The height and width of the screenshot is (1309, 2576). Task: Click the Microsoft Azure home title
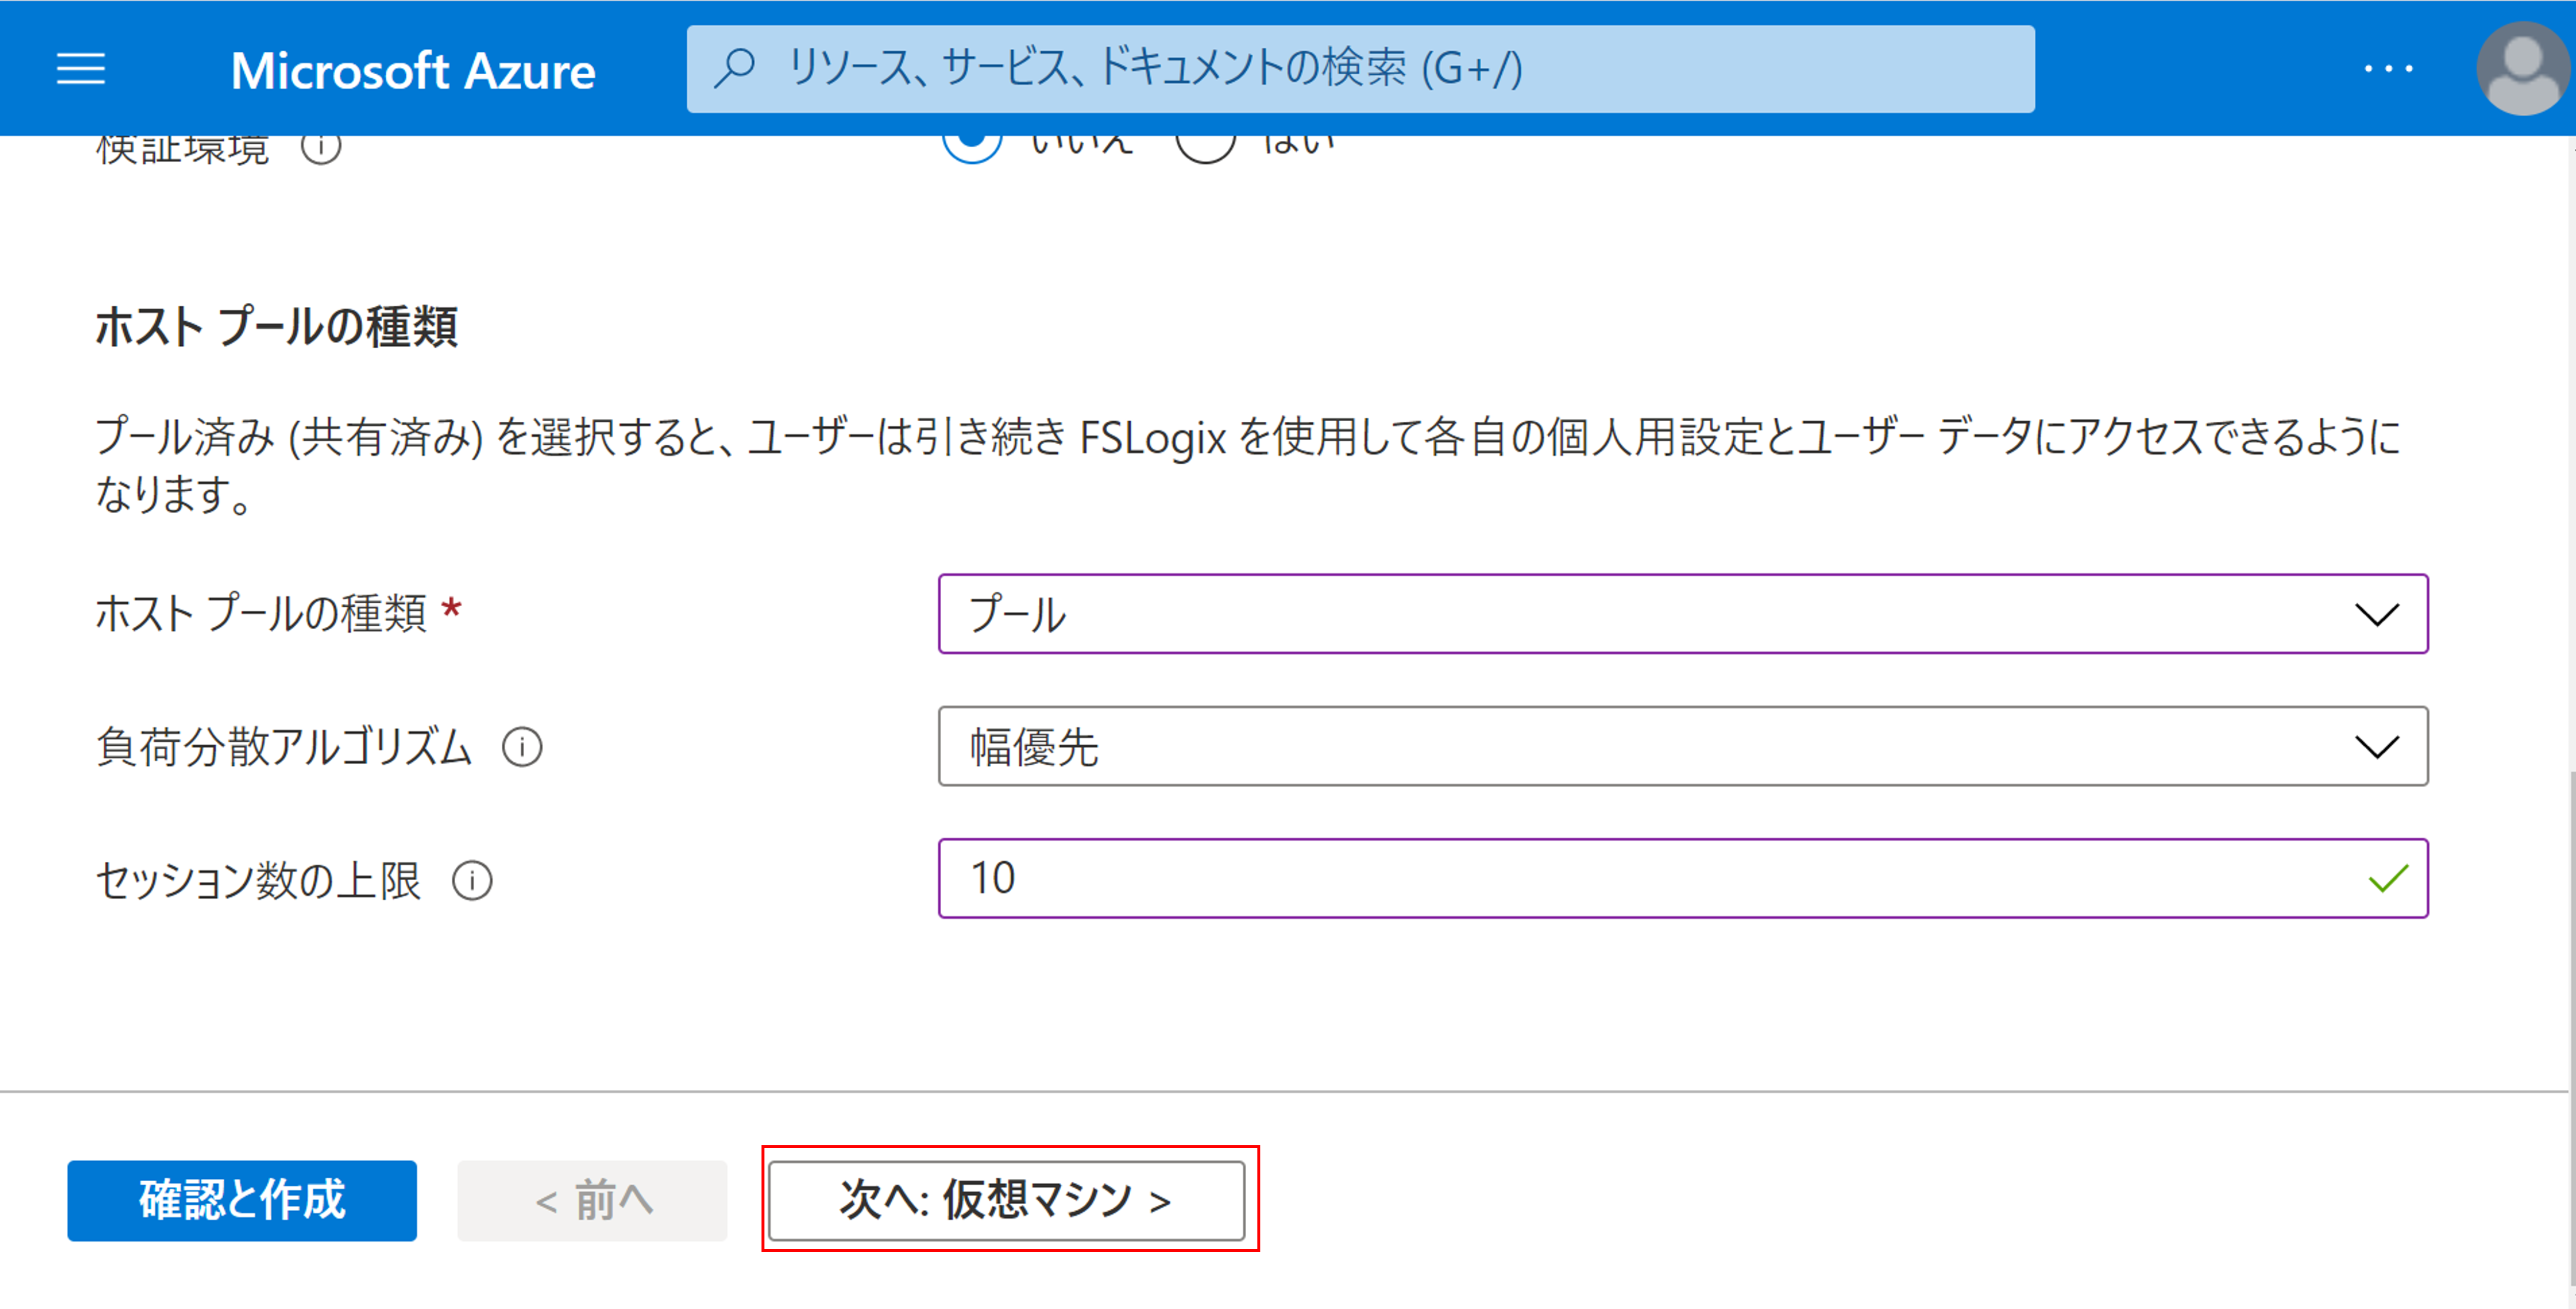(413, 70)
